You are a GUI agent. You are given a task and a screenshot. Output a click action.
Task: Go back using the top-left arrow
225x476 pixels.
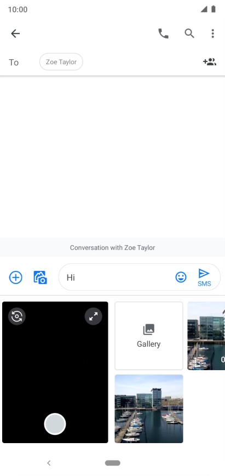click(x=15, y=33)
